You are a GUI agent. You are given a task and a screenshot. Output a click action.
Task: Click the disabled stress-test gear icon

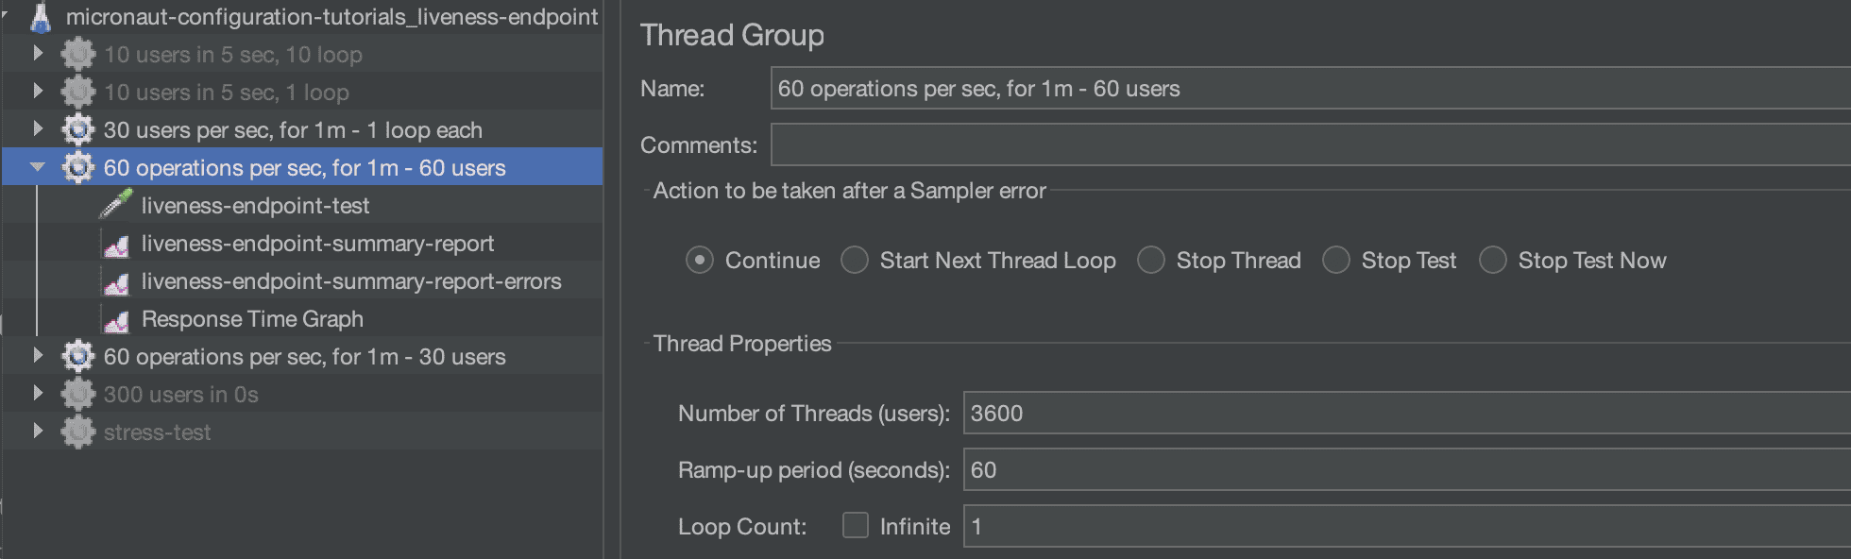pyautogui.click(x=77, y=432)
